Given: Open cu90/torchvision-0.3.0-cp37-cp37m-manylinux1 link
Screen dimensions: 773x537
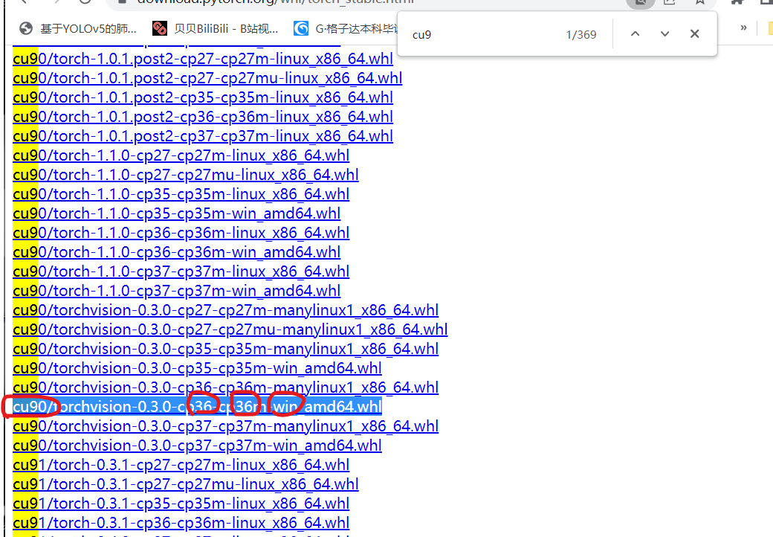Looking at the screenshot, I should pyautogui.click(x=225, y=425).
